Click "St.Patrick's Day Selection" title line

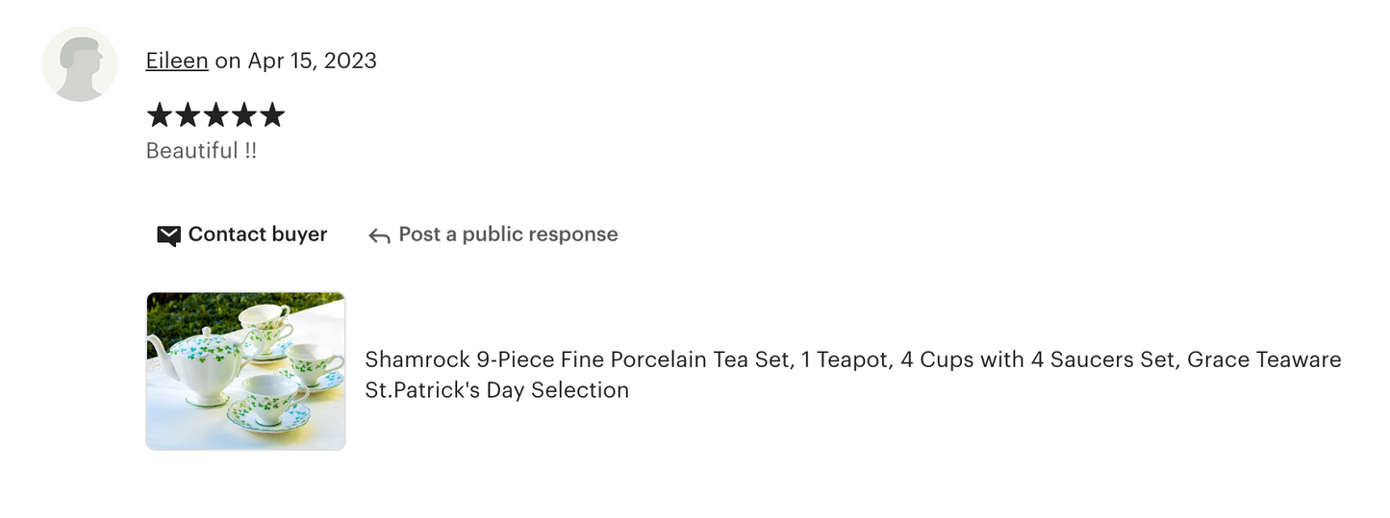tap(496, 390)
